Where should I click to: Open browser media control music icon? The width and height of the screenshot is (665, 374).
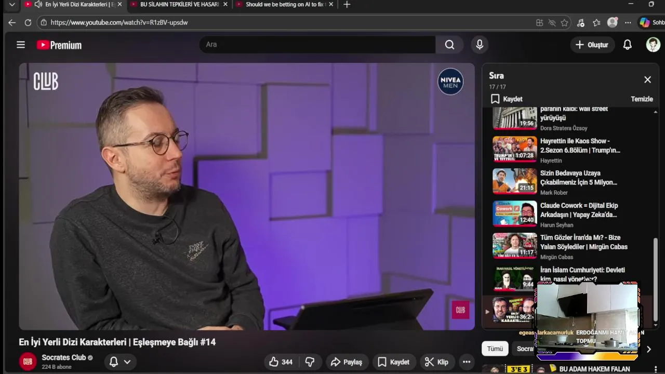tap(581, 23)
